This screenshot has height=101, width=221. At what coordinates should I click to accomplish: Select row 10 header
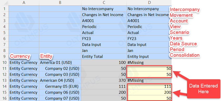click(4, 62)
